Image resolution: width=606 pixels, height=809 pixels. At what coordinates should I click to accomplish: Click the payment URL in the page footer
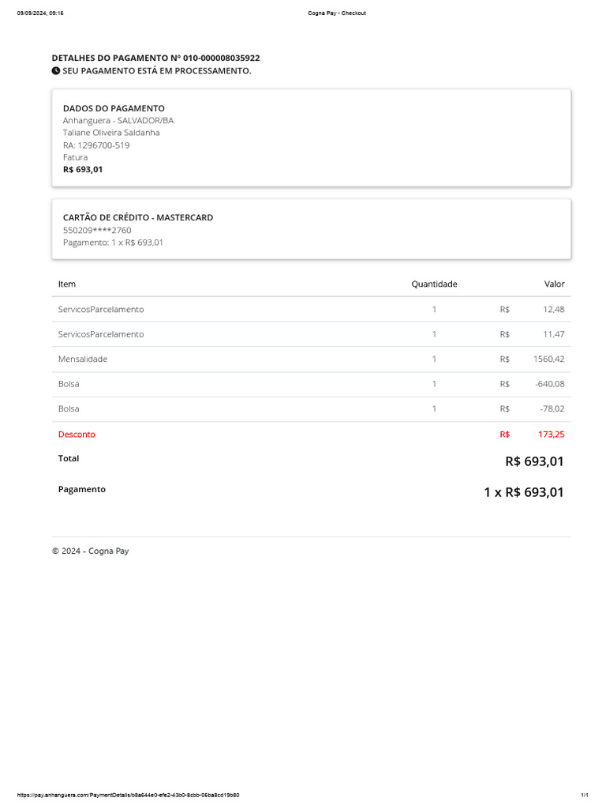click(129, 795)
